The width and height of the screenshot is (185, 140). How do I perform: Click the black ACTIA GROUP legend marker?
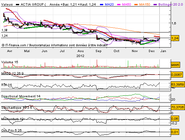click(x=18, y=5)
